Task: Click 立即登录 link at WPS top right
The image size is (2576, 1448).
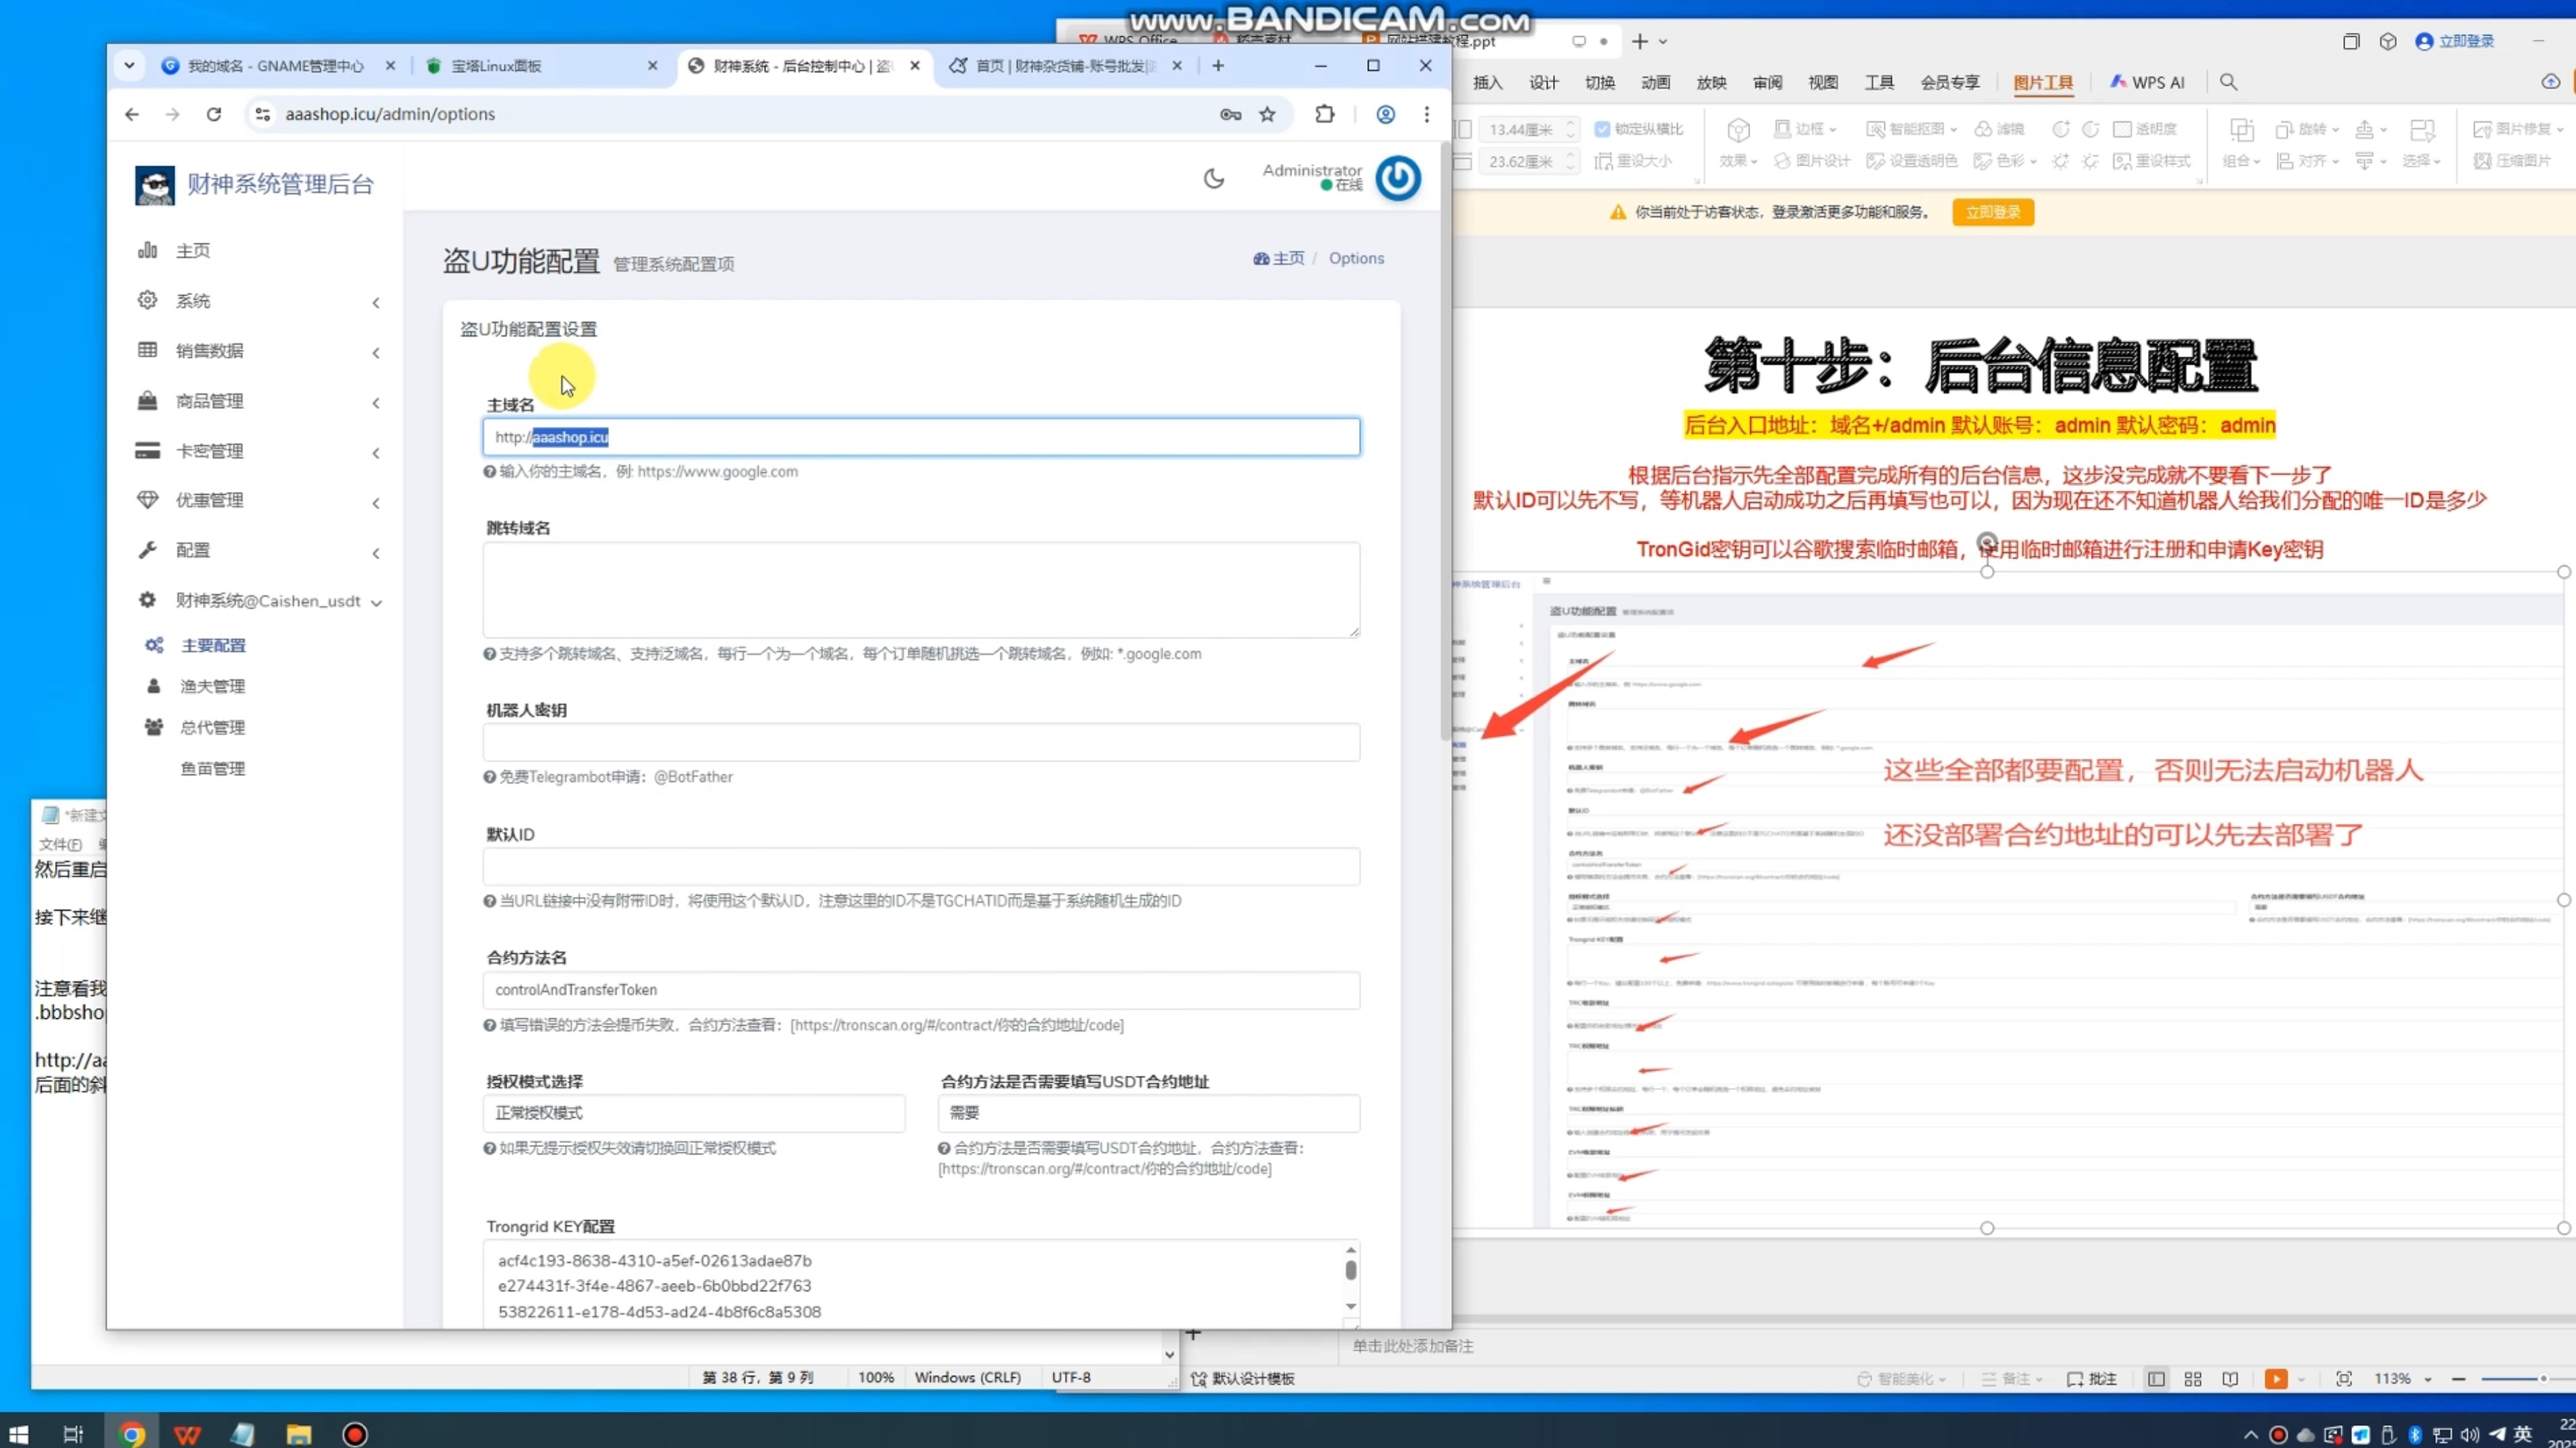Action: (2455, 41)
